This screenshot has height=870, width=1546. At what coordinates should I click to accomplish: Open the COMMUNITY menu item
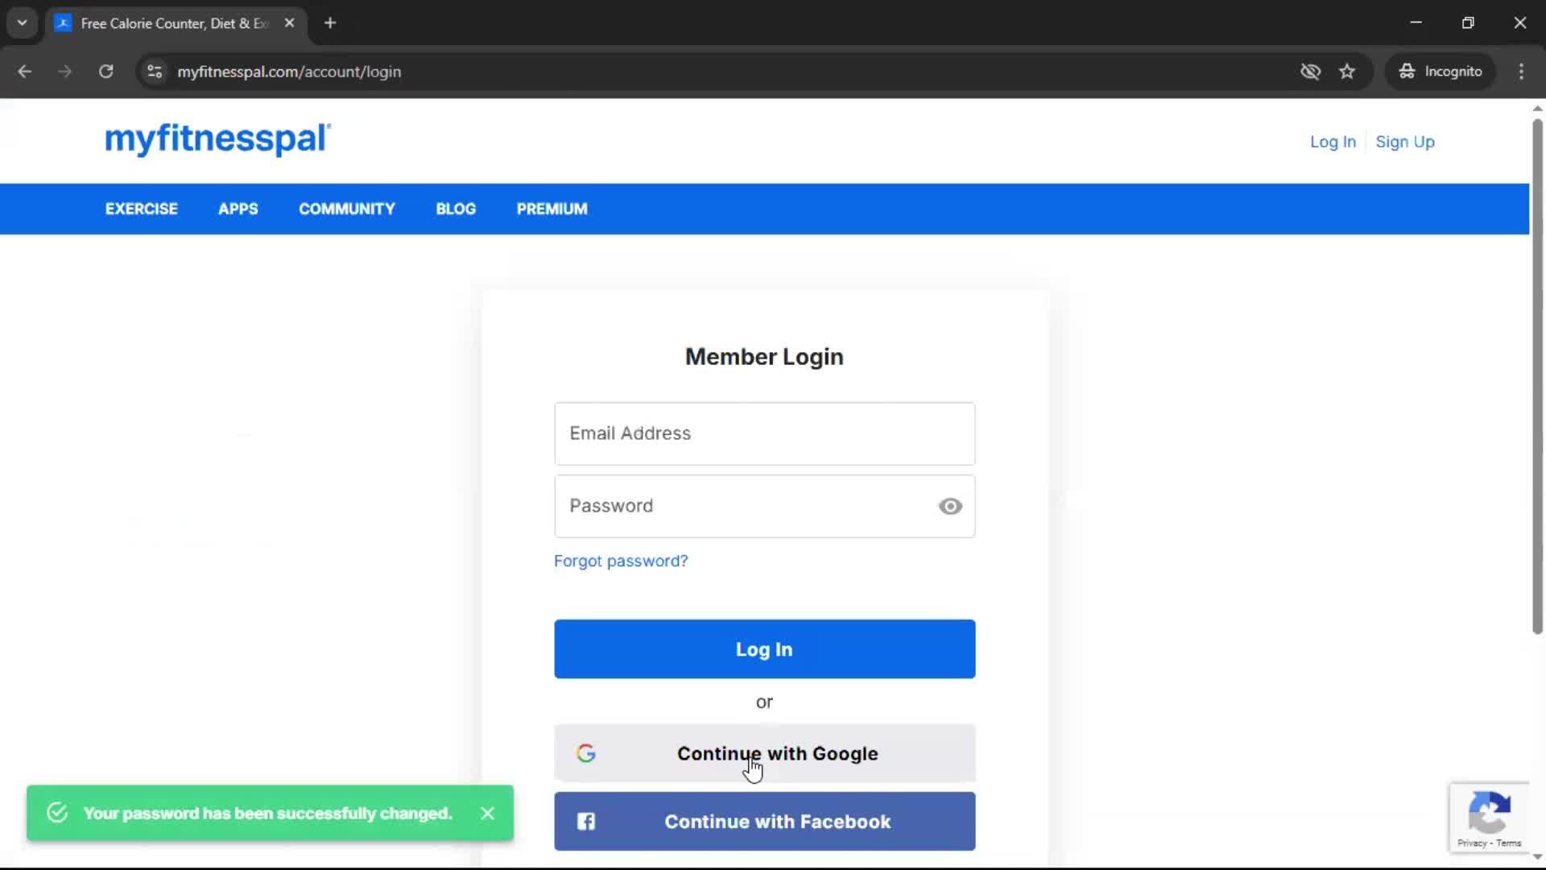pyautogui.click(x=347, y=209)
